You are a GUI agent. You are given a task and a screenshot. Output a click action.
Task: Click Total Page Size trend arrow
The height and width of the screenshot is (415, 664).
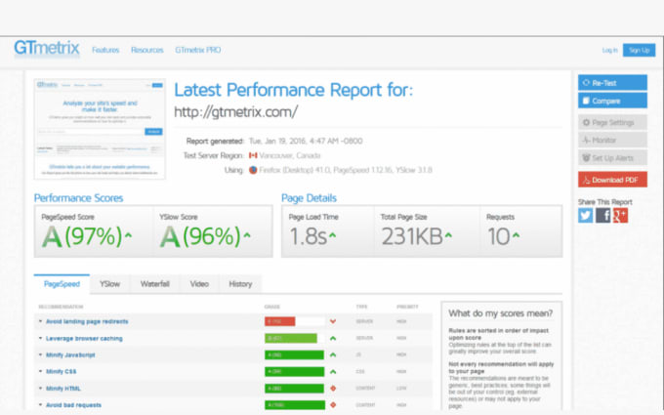click(x=448, y=233)
